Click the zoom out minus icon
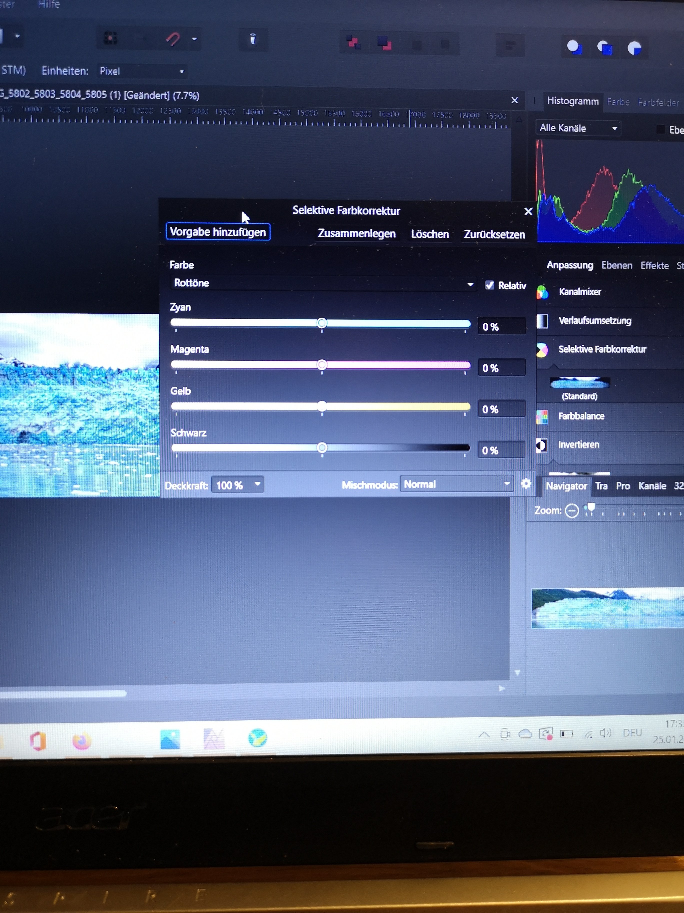Image resolution: width=684 pixels, height=913 pixels. [x=571, y=511]
